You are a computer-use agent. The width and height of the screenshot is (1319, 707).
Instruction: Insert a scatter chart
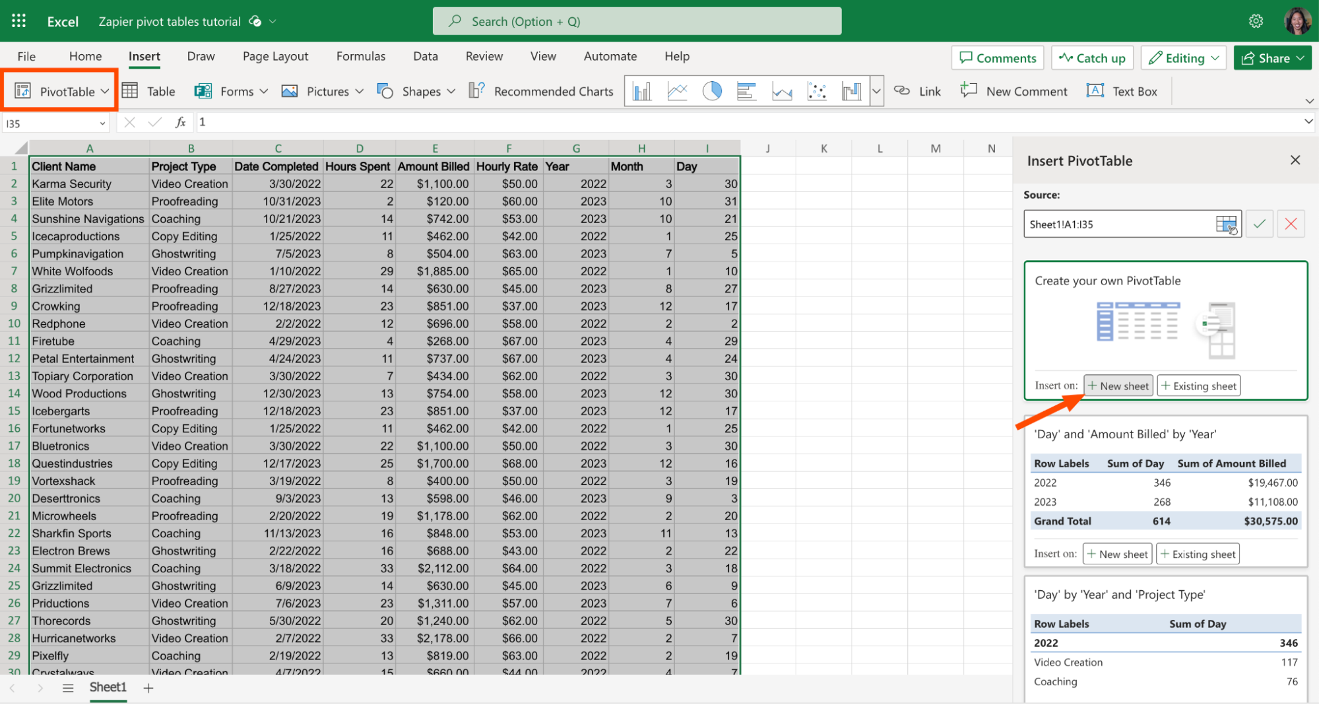click(817, 91)
